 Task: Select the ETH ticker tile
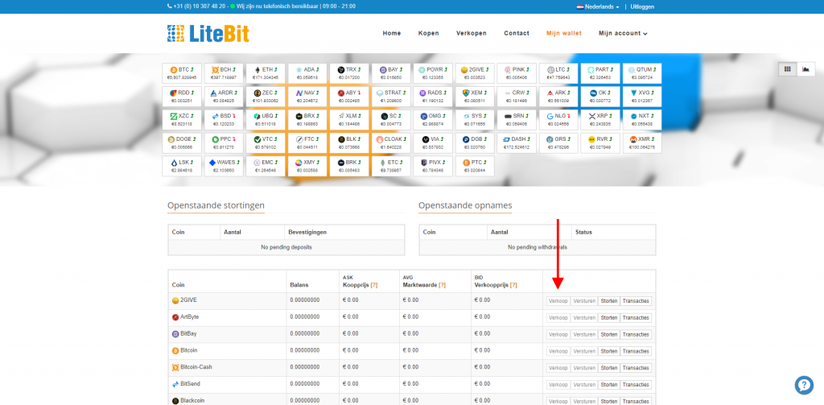266,73
